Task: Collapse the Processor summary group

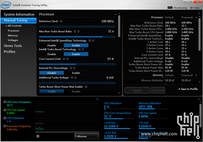Action: tap(196, 17)
